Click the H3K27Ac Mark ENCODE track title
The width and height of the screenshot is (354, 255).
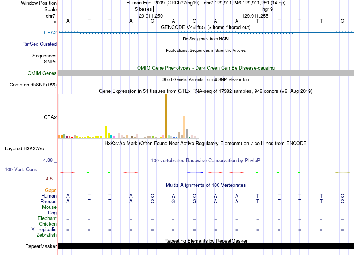click(205, 143)
